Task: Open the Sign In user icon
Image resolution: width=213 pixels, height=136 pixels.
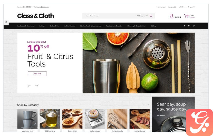Action: [172, 16]
